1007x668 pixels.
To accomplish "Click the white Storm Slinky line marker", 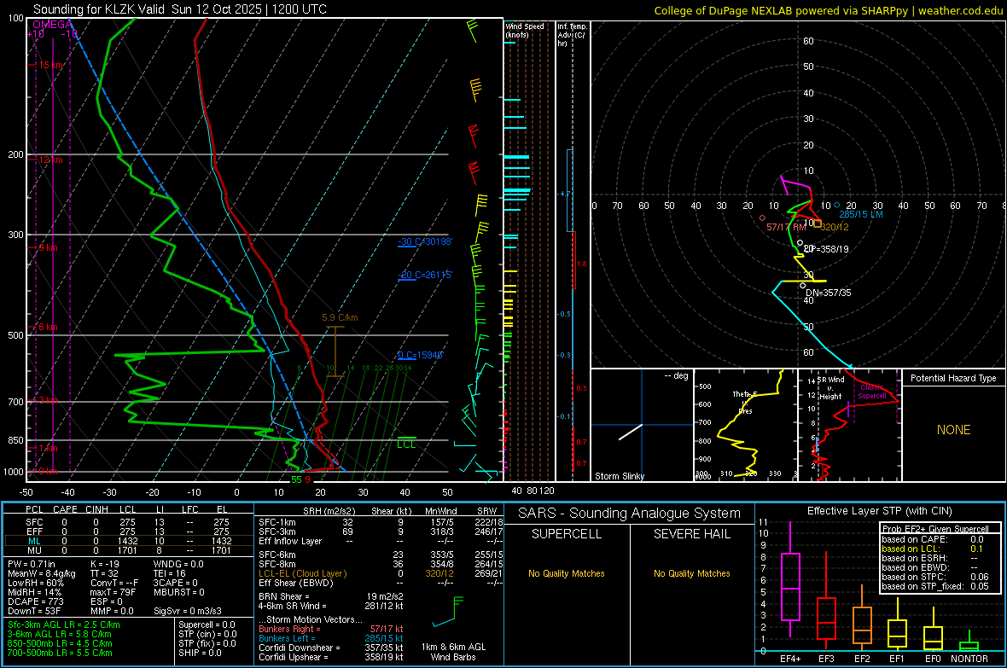I will point(631,433).
